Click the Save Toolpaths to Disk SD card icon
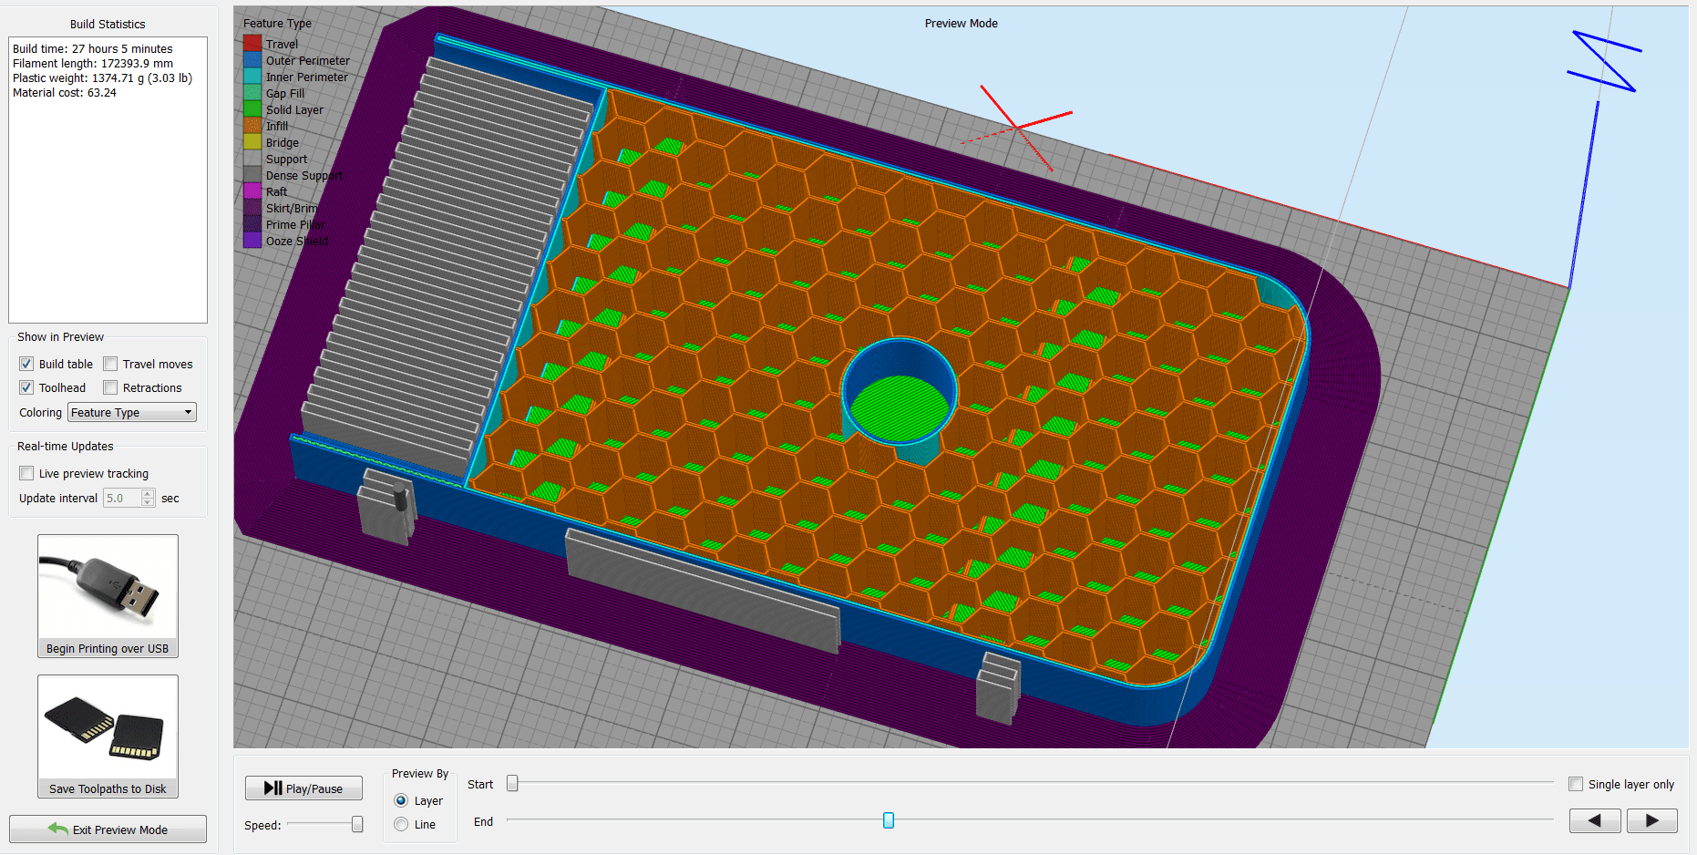 pyautogui.click(x=107, y=728)
